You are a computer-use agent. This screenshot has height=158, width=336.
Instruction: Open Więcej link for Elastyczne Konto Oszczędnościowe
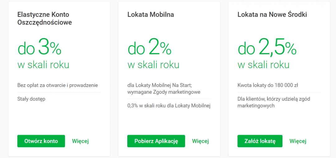(80, 141)
